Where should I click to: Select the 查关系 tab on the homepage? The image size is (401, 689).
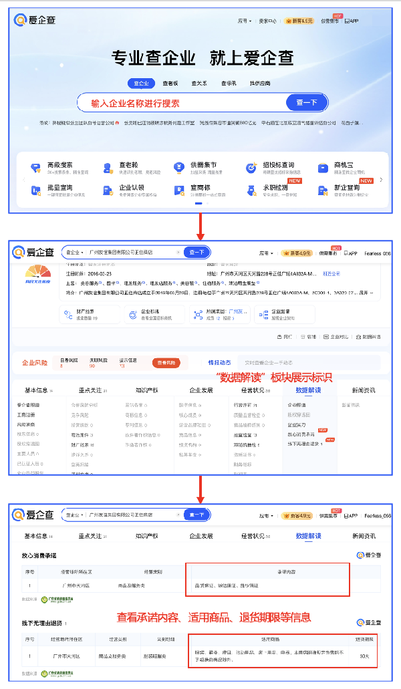[x=199, y=83]
